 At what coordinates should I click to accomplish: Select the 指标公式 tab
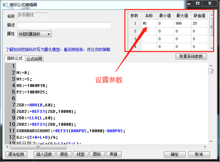click(15, 58)
